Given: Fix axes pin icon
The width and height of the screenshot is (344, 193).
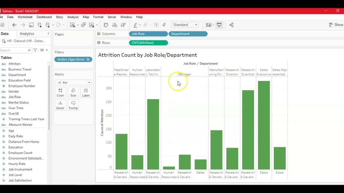Looking at the screenshot, I should pos(164,25).
